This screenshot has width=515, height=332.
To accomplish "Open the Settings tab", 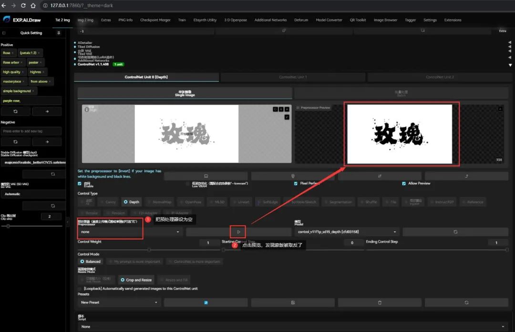I will 430,20.
